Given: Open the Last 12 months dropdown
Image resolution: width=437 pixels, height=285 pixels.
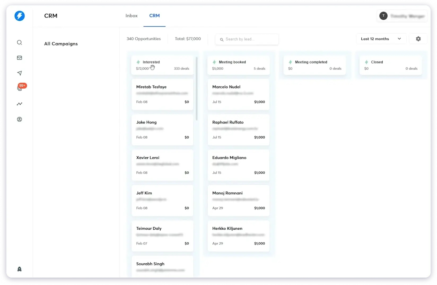Looking at the screenshot, I should point(381,39).
